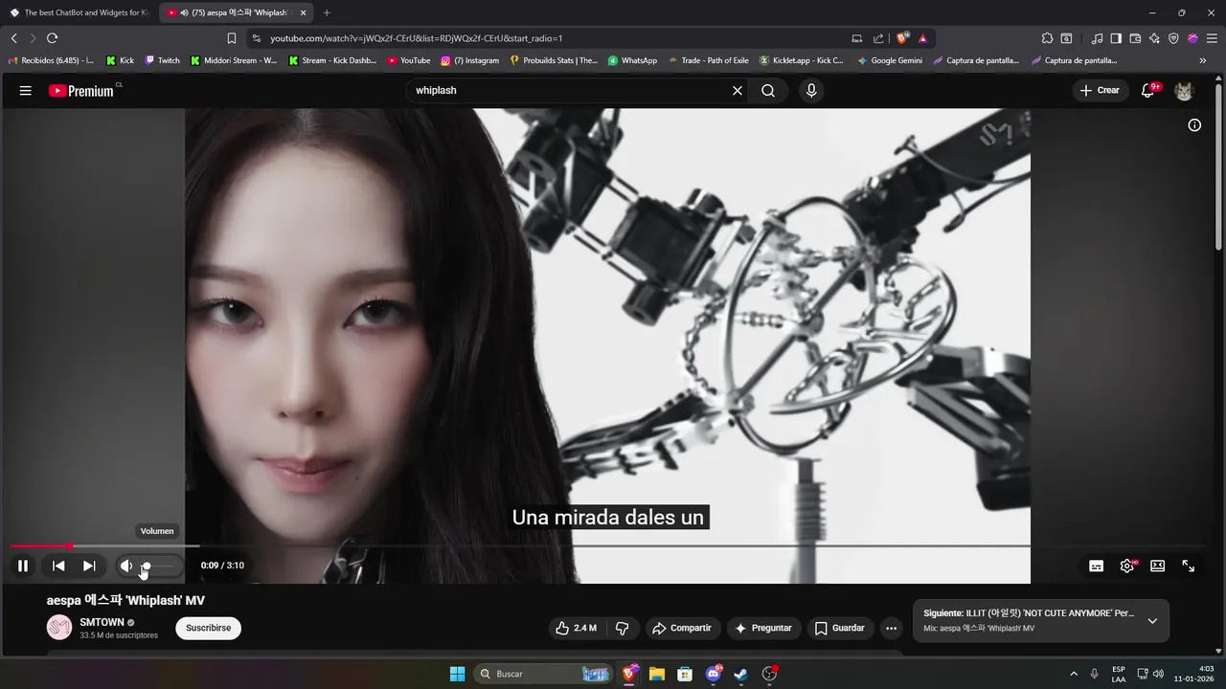Screen dimensions: 1226x689
Task: Open Discord from the taskbar
Action: pos(714,674)
